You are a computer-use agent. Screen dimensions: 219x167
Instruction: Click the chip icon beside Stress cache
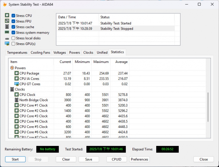[7, 27]
